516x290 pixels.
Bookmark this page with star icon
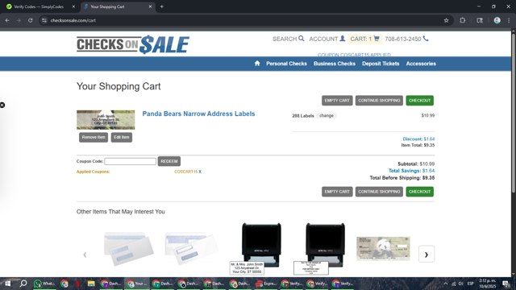(x=446, y=20)
